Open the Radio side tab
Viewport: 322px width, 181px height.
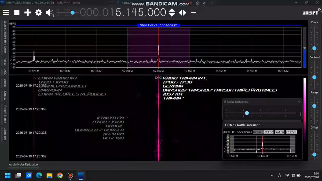[x=5, y=61]
